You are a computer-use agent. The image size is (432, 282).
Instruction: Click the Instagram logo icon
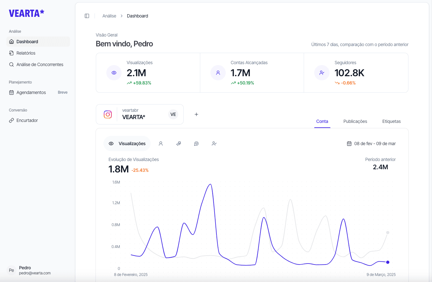click(108, 114)
